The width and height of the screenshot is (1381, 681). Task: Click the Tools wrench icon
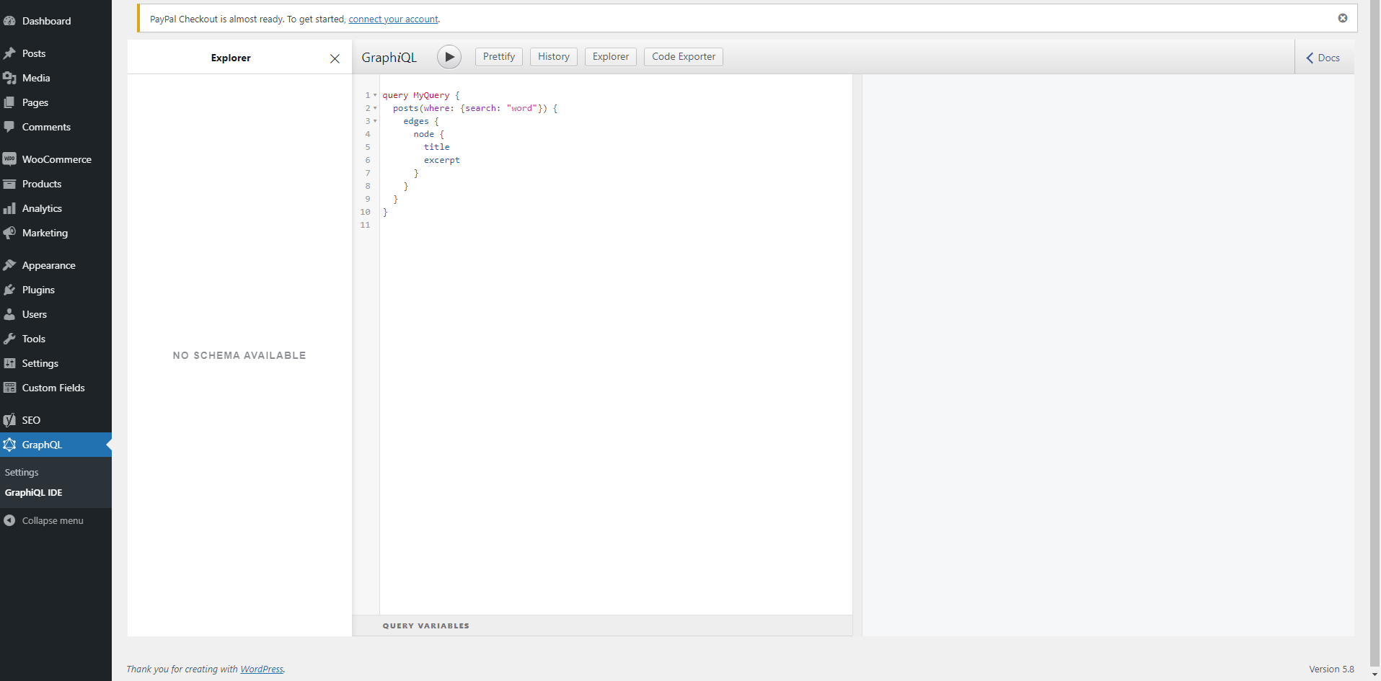[9, 339]
